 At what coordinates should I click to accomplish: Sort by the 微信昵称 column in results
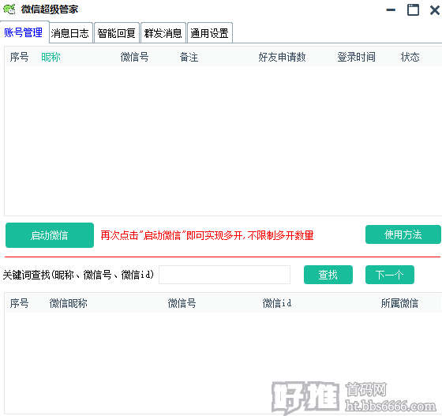tap(68, 303)
